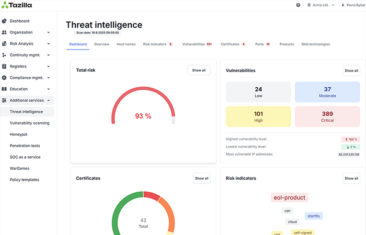Open the Certificates tab
The height and width of the screenshot is (235, 366).
click(233, 44)
